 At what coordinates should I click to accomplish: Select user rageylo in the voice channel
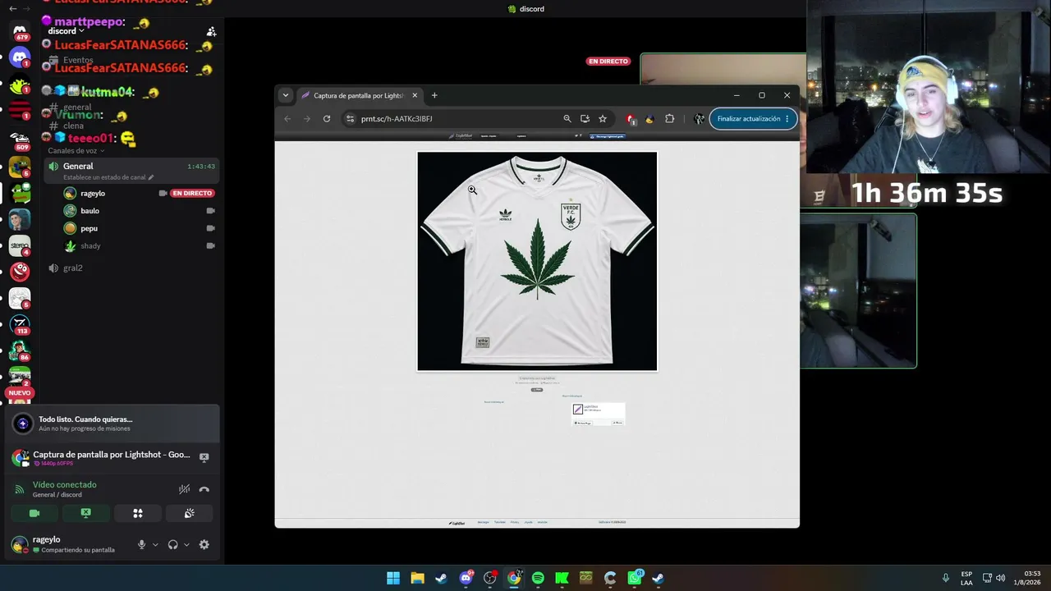92,194
